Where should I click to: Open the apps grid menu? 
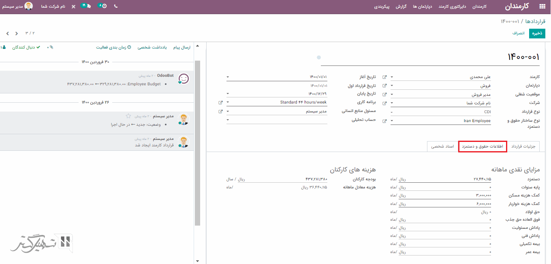[542, 6]
